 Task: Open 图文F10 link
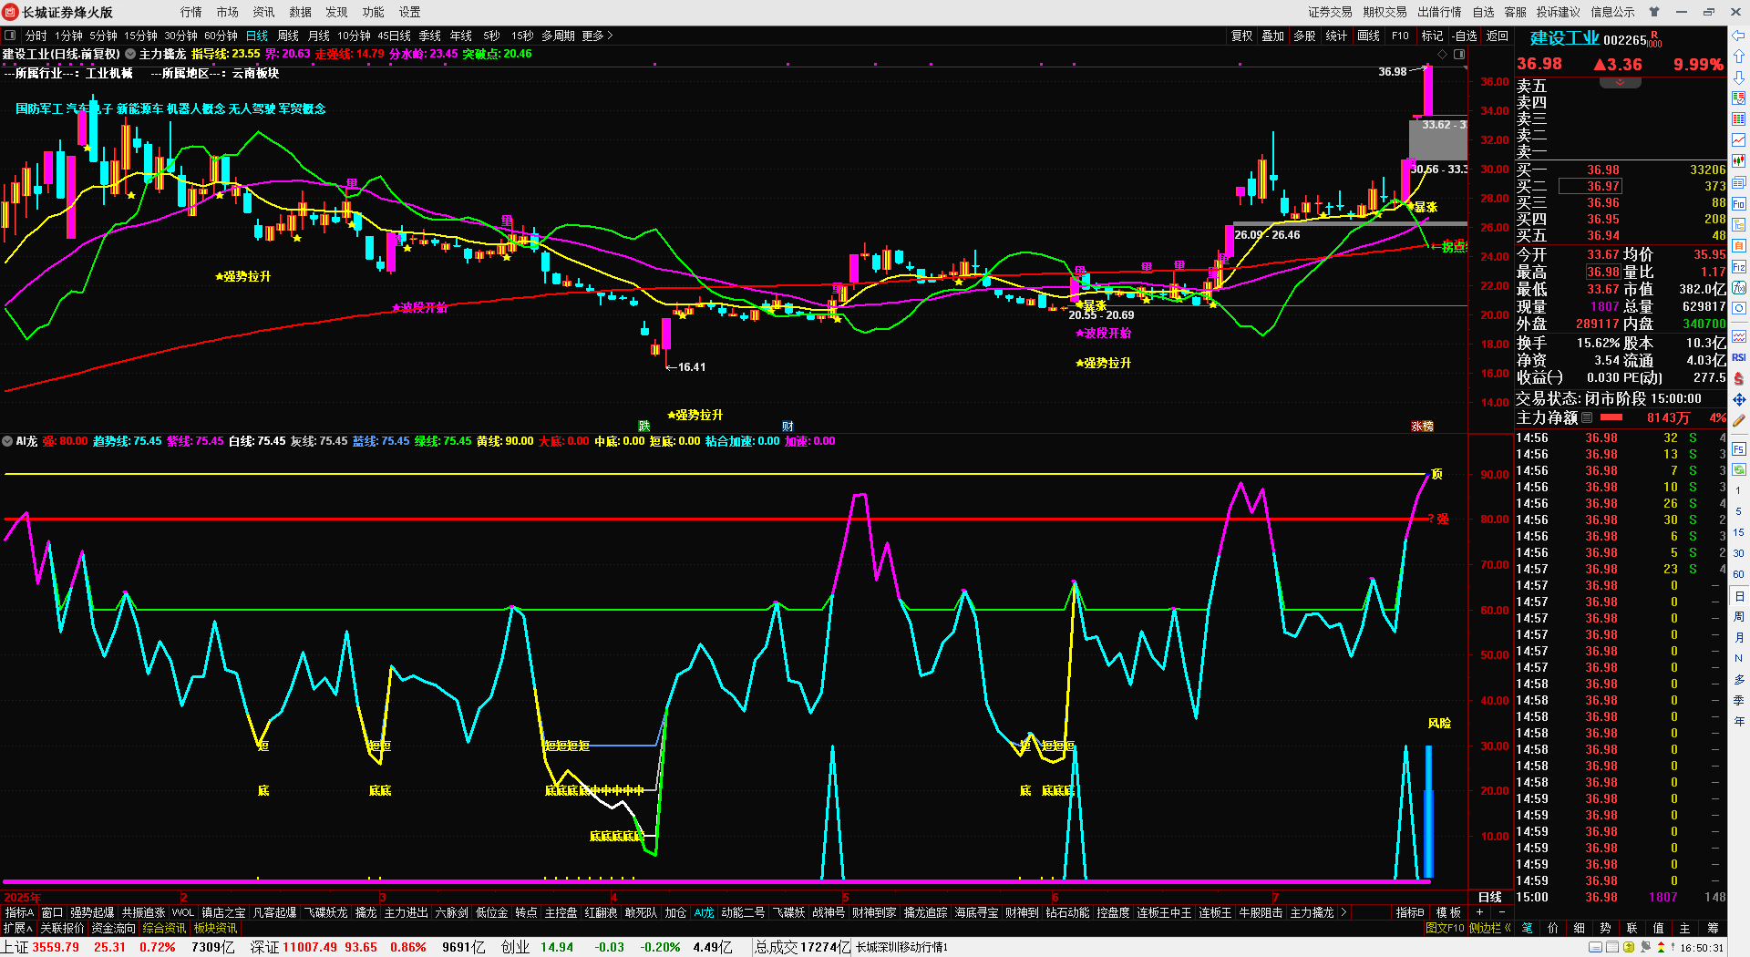[1445, 928]
